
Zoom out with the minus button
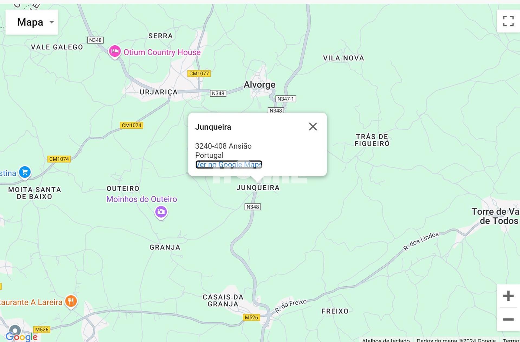tap(508, 319)
